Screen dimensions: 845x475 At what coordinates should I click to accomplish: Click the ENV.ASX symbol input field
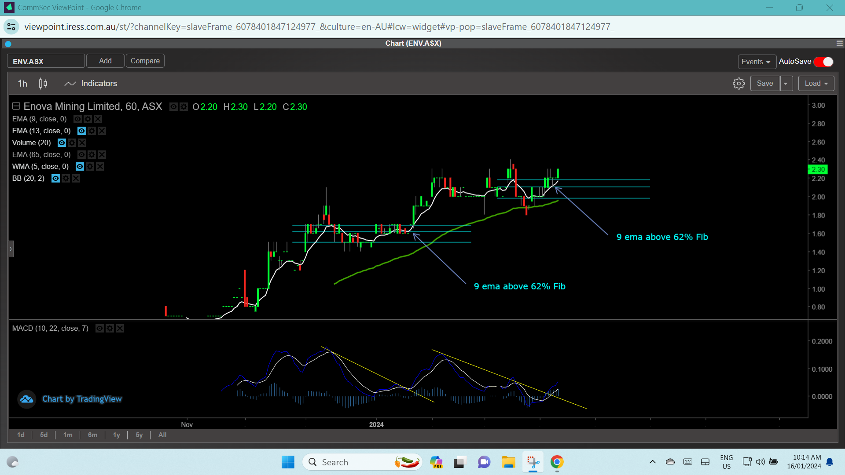(x=46, y=61)
